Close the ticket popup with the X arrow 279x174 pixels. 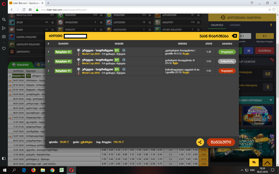[x=234, y=36]
